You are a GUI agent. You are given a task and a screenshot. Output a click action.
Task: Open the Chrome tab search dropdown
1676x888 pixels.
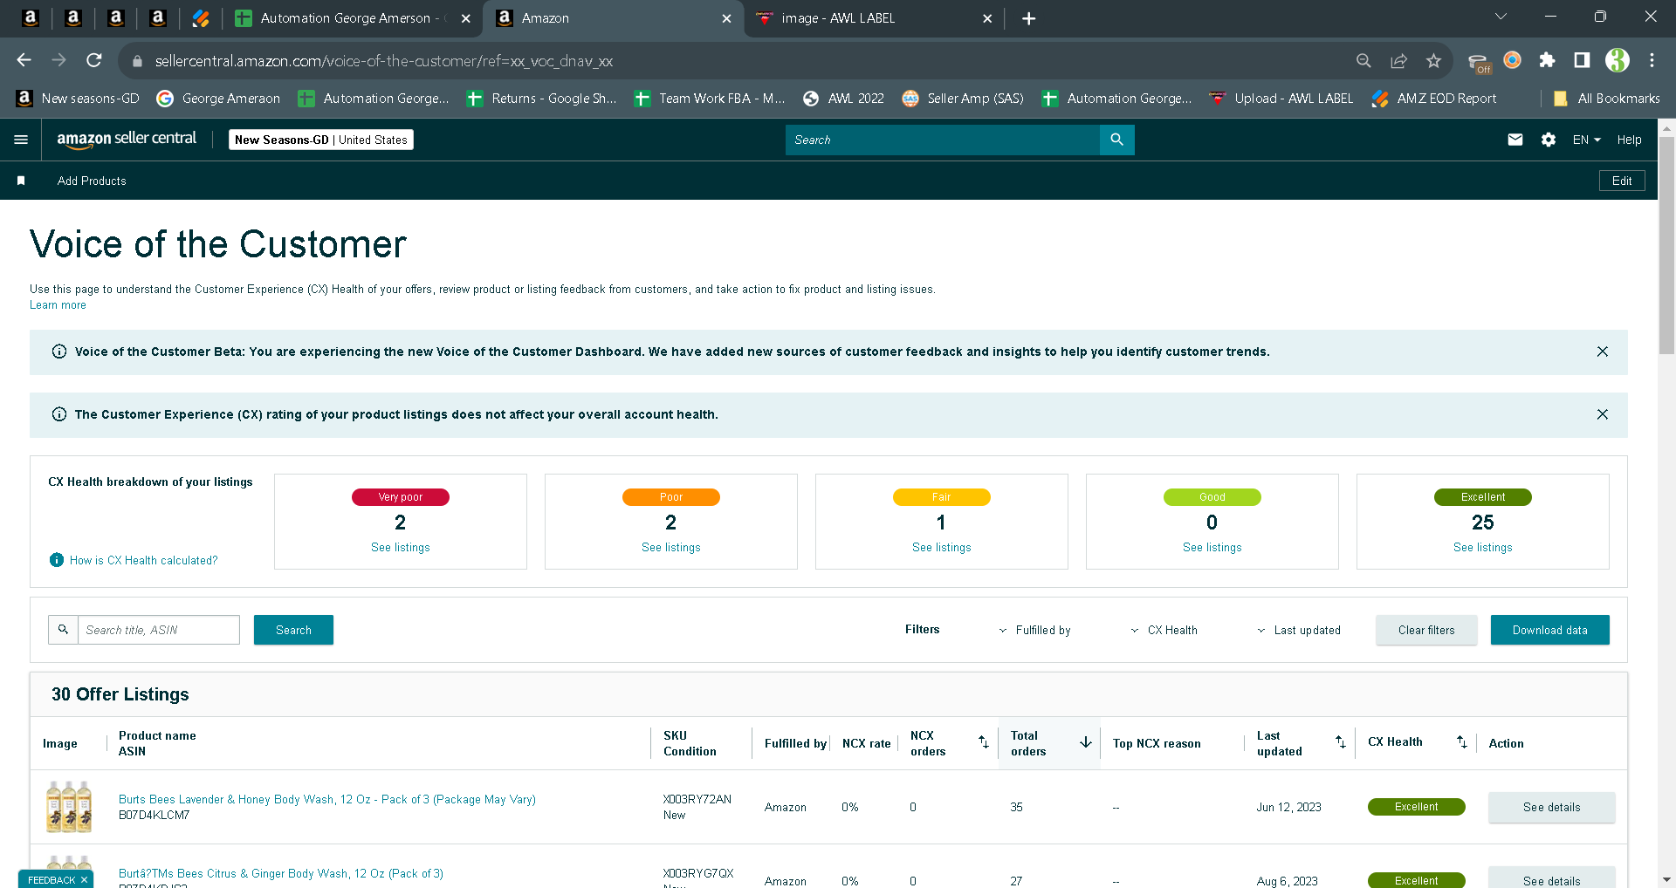tap(1501, 17)
